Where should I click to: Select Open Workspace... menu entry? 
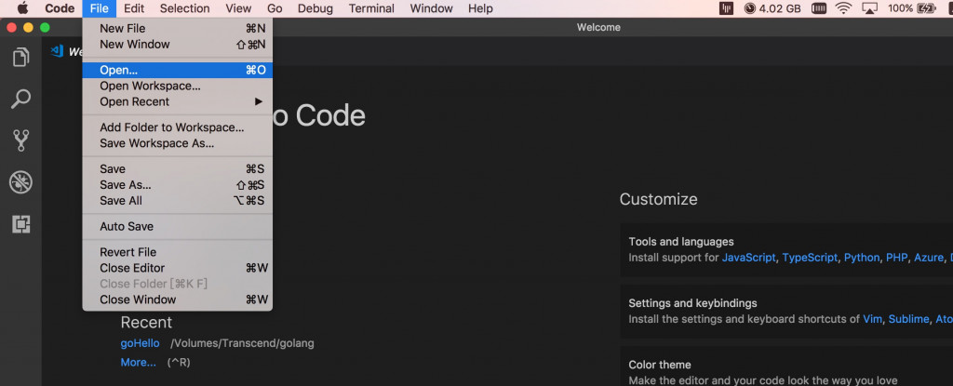[x=178, y=86]
